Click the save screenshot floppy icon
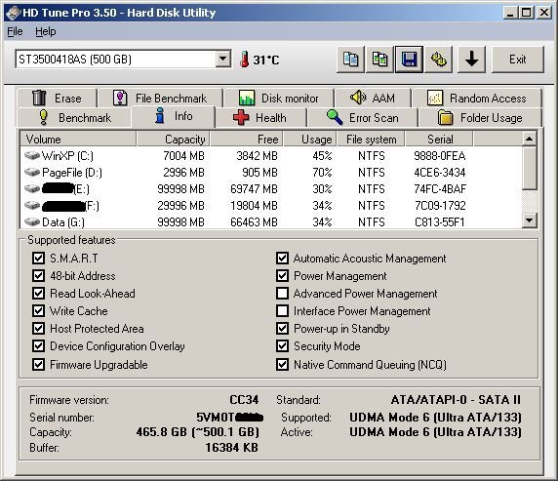This screenshot has width=558, height=481. pos(409,60)
